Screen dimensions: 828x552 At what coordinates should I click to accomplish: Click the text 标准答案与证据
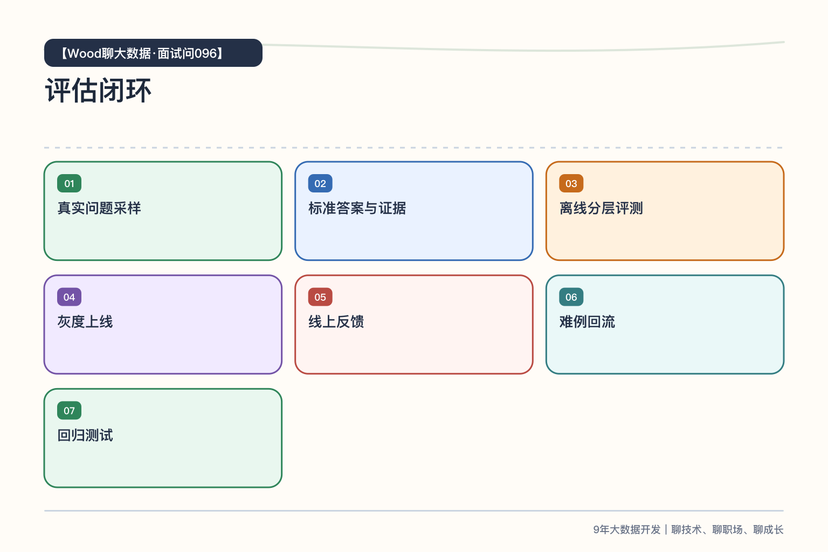[357, 208]
